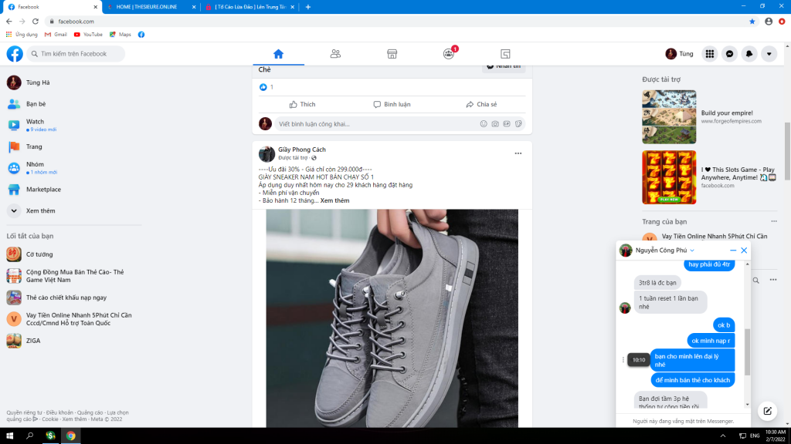
Task: Click the Chia sẻ share button
Action: tap(481, 104)
